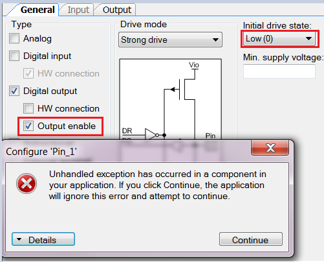324x262 pixels.
Task: Open the Initial drive state Low (0) dropdown
Action: 279,39
